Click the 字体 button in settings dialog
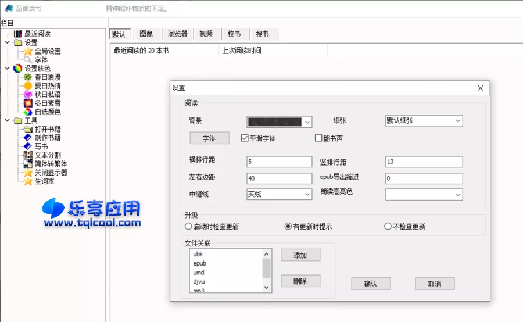The image size is (523, 322). point(209,138)
